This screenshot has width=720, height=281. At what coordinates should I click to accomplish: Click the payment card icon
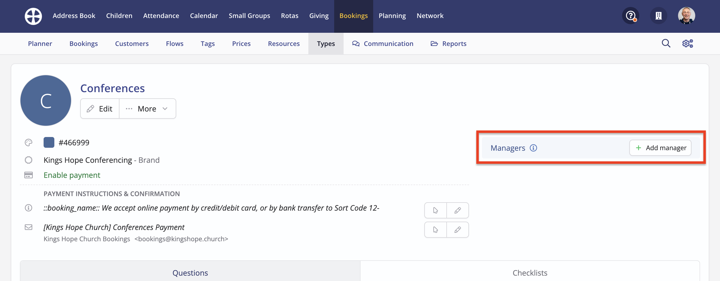[x=29, y=175]
